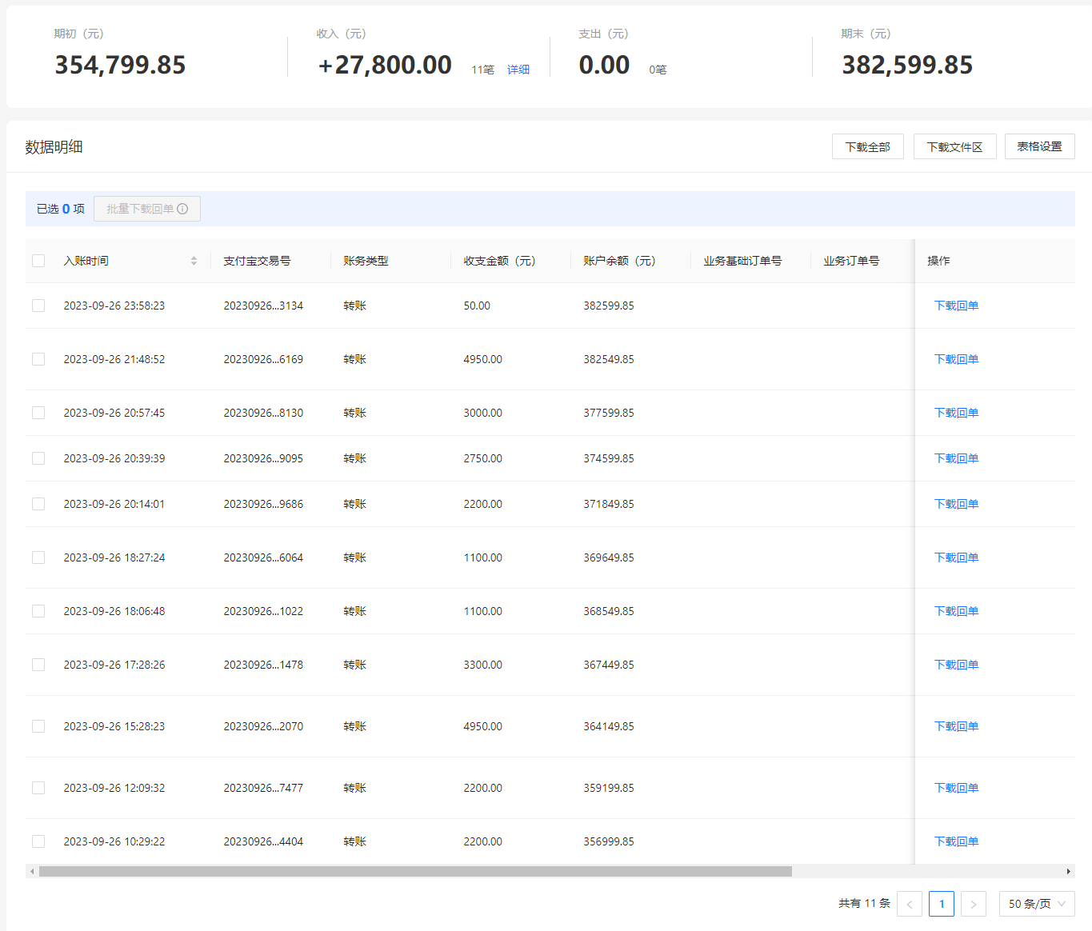Go to next page arrow
The image size is (1092, 931).
point(974,904)
